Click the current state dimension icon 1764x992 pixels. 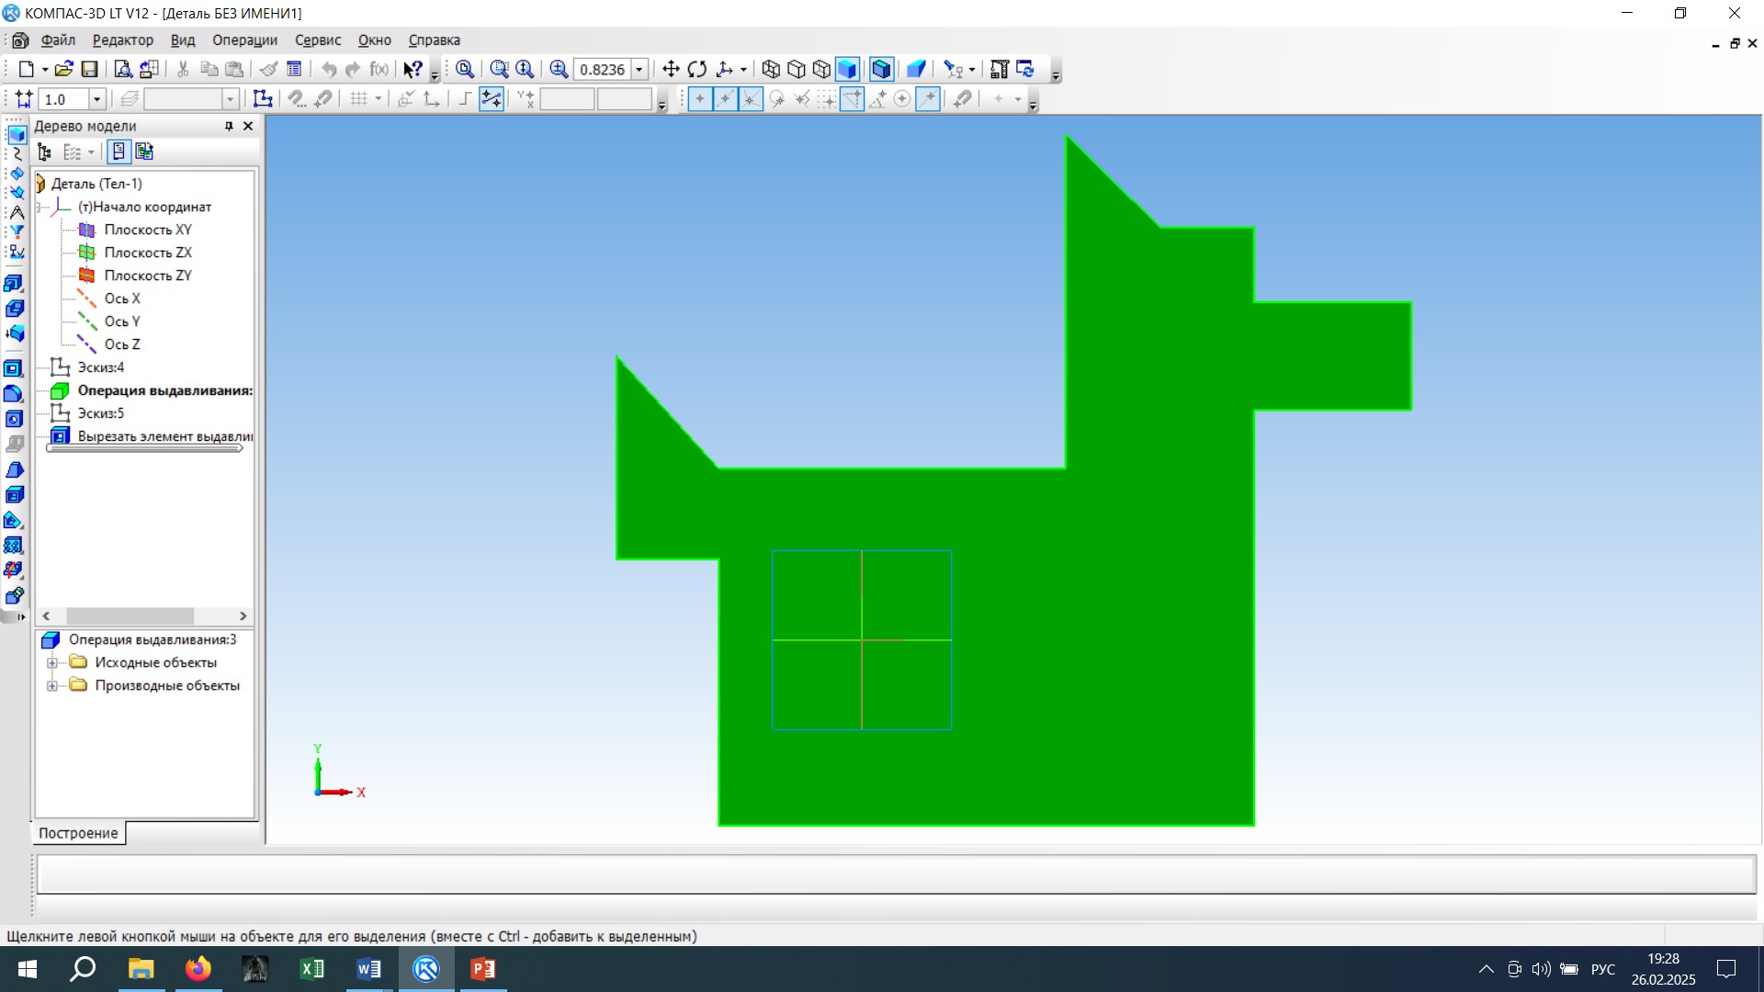click(x=24, y=99)
